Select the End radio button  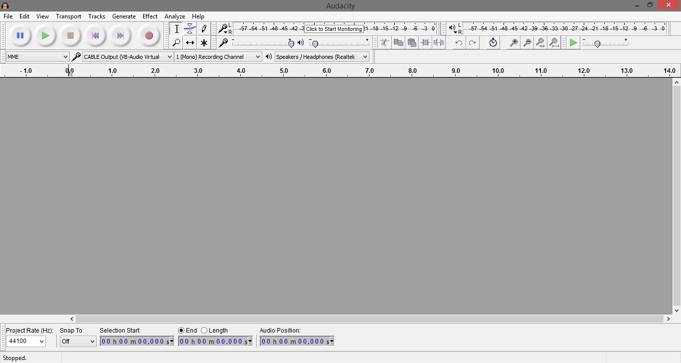[181, 331]
